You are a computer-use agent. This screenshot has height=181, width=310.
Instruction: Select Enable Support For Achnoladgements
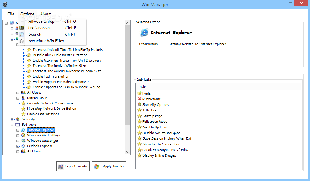(x=61, y=82)
